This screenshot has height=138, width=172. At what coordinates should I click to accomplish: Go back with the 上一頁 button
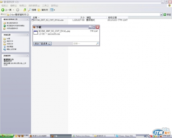point(6,10)
